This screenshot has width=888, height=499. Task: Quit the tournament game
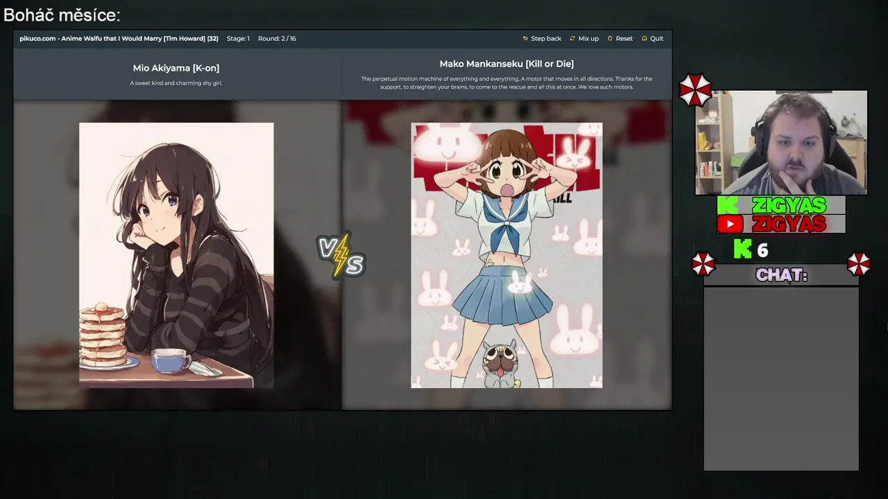tap(652, 38)
